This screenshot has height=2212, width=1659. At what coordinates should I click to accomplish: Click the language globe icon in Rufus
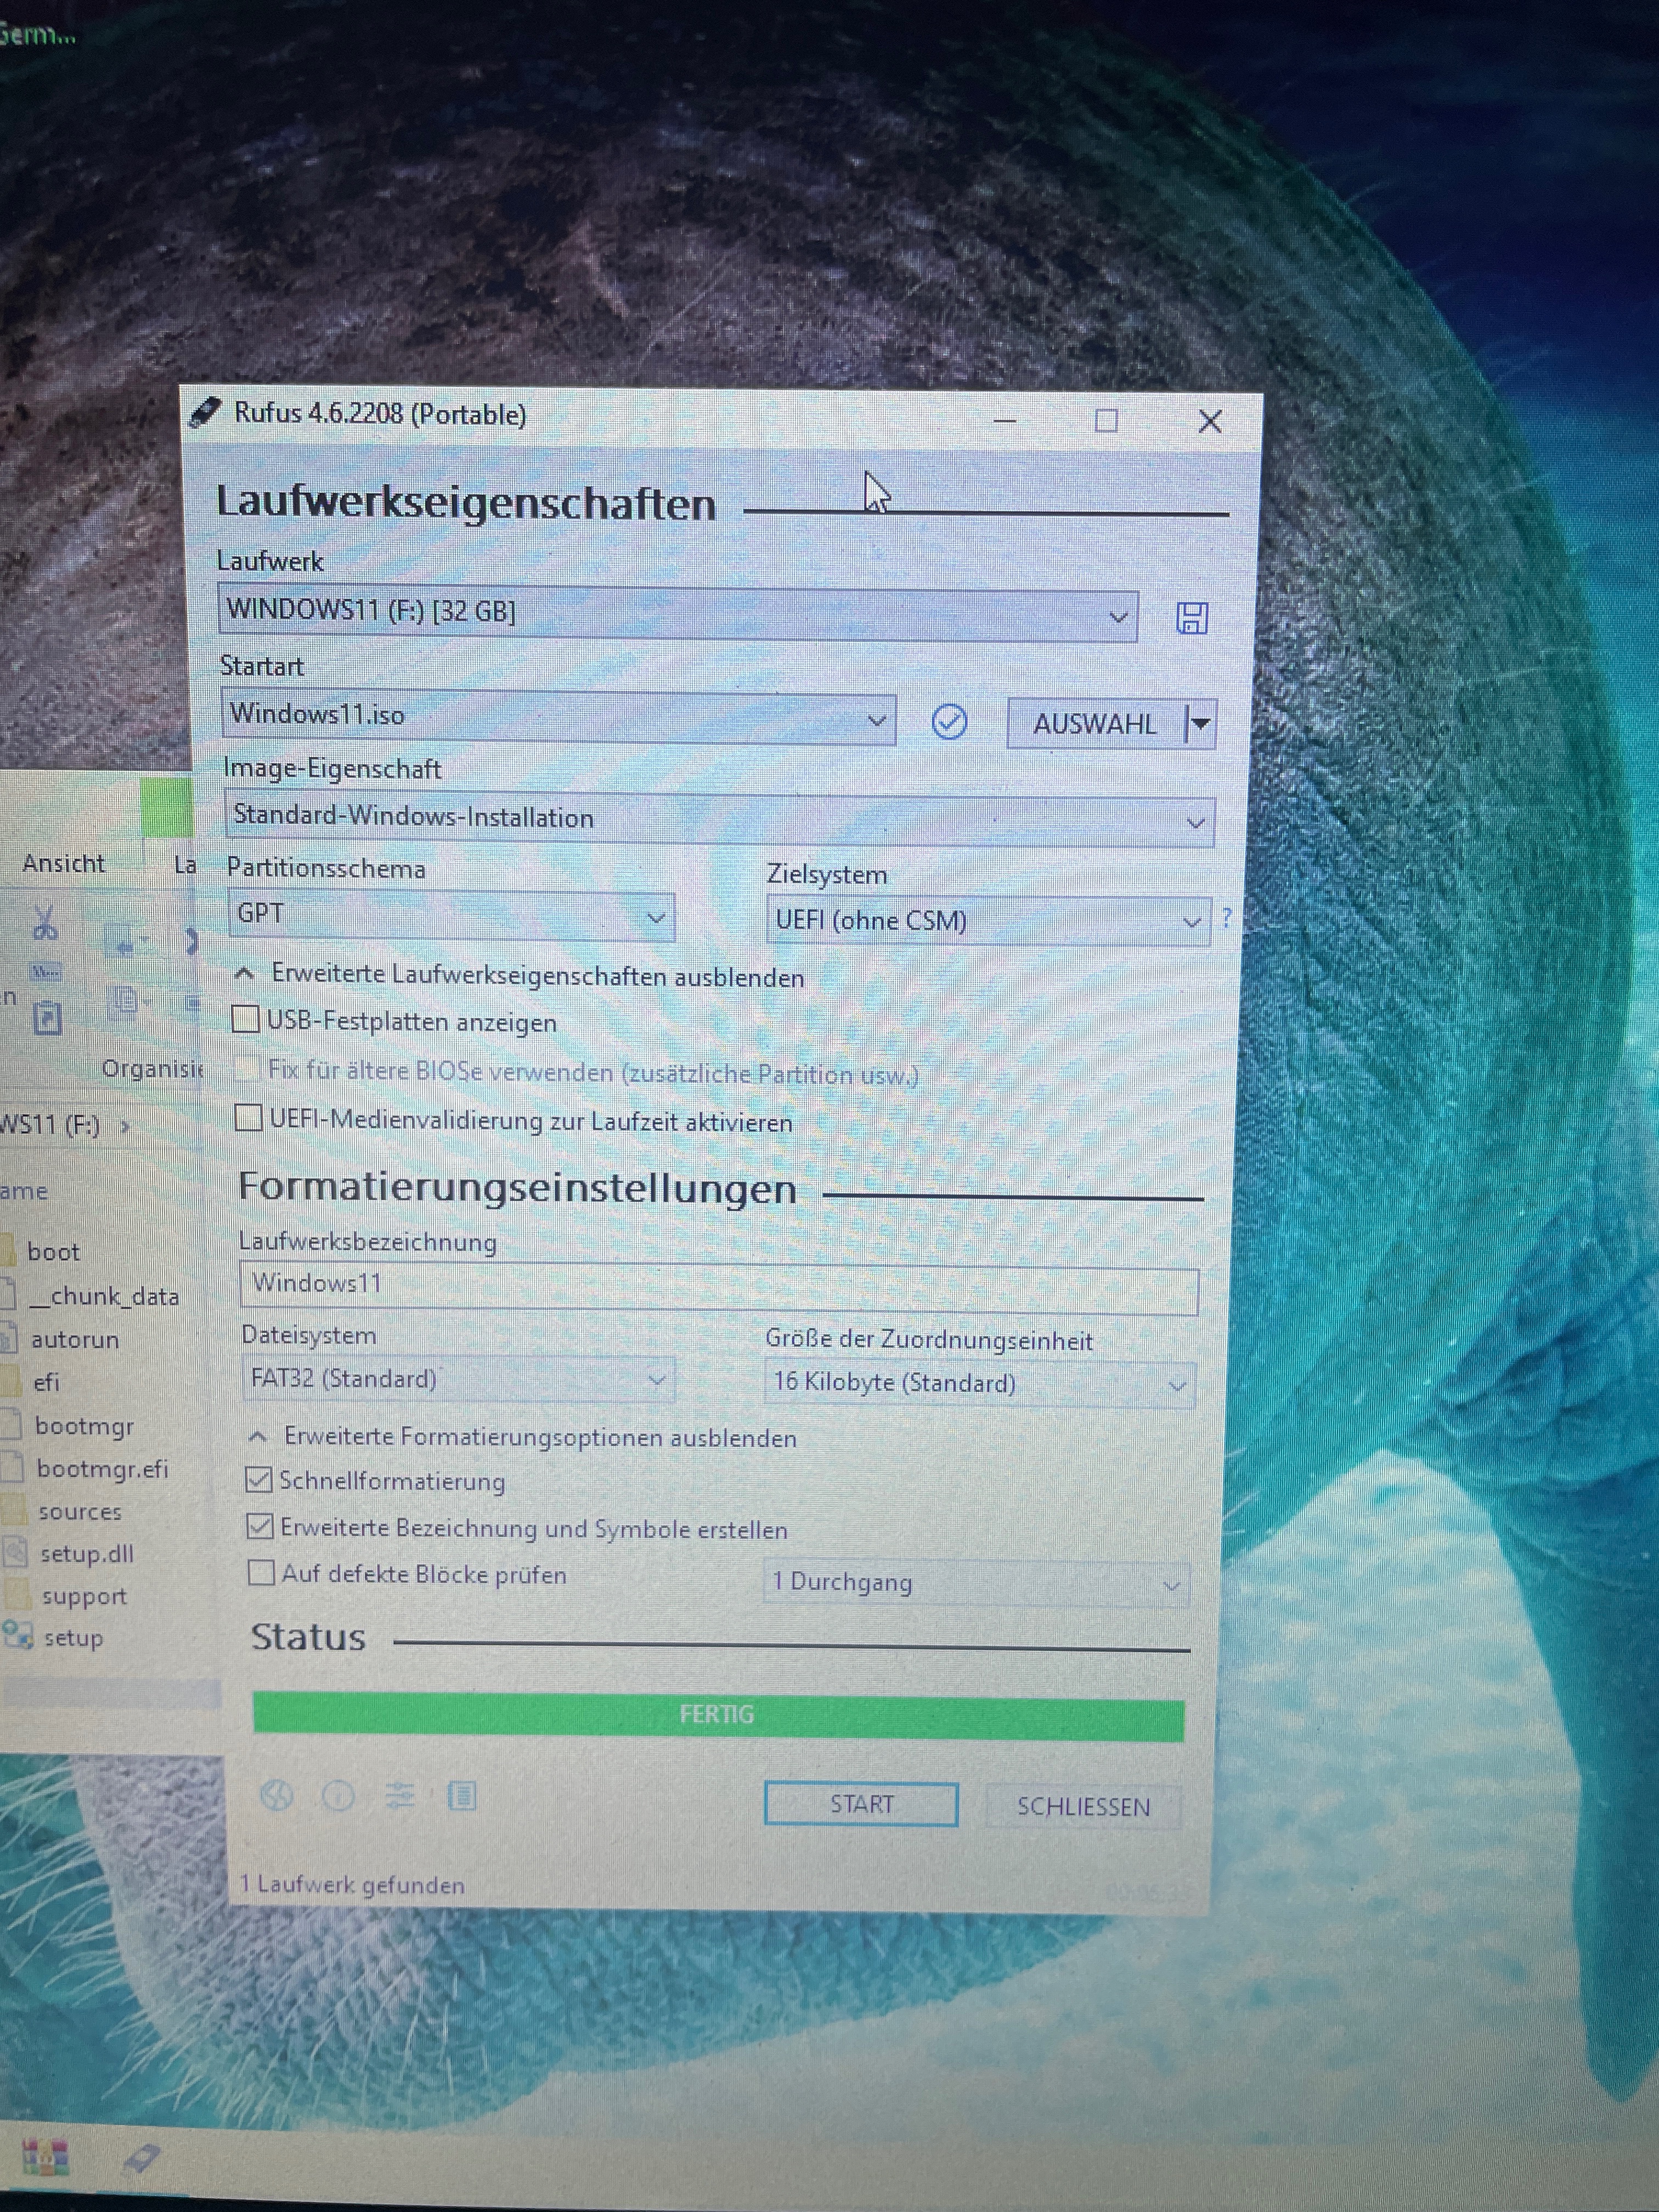(x=277, y=1795)
